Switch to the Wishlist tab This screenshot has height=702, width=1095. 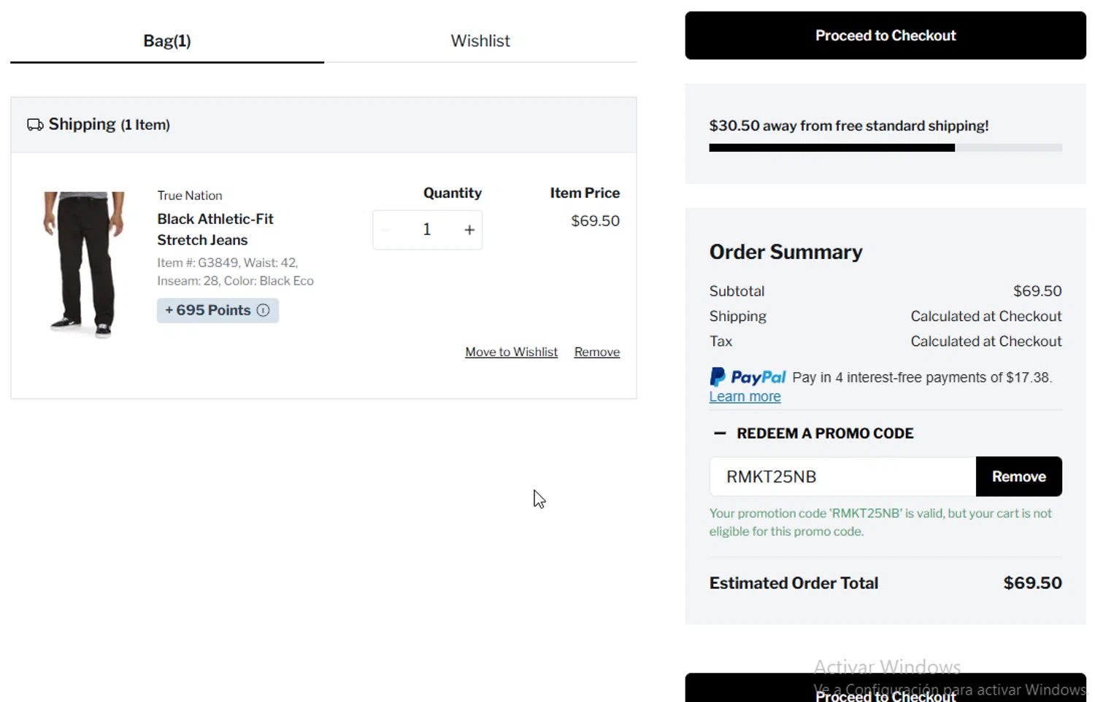pyautogui.click(x=480, y=41)
